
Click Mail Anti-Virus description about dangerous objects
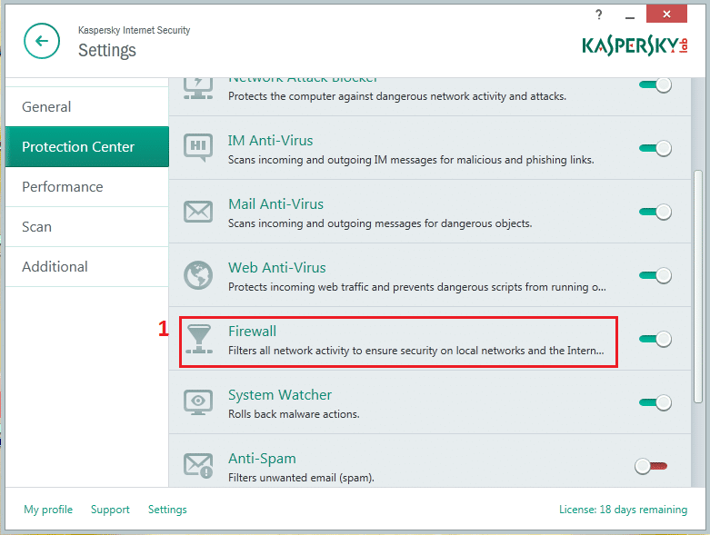click(380, 223)
